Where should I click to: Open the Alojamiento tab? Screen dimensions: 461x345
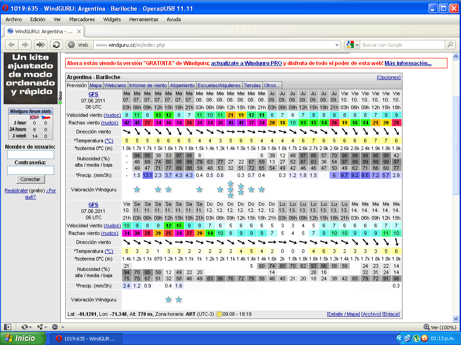182,85
